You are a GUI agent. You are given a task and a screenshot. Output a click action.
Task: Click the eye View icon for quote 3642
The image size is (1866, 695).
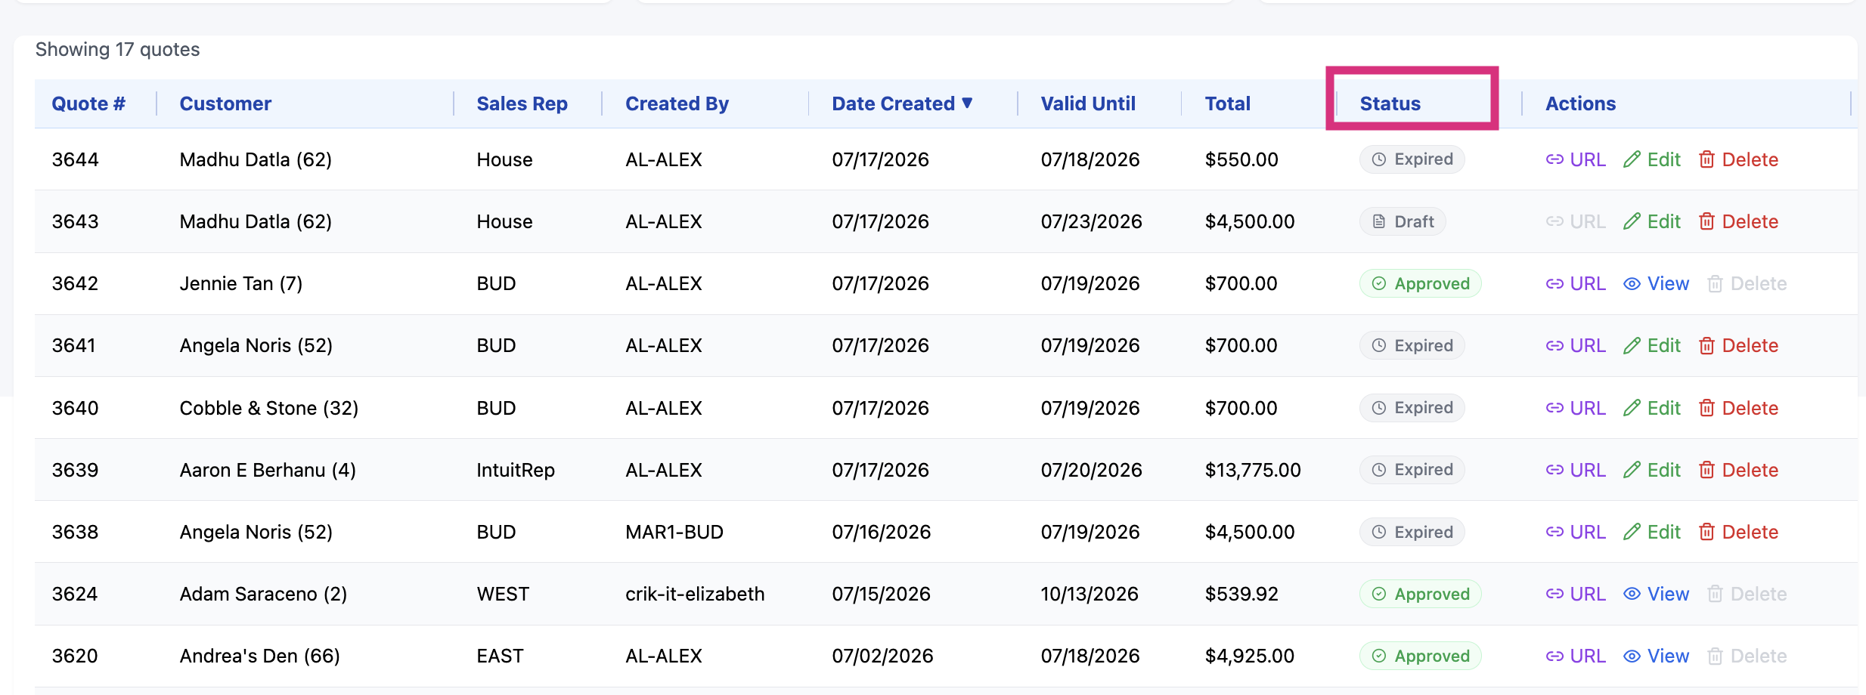point(1632,283)
